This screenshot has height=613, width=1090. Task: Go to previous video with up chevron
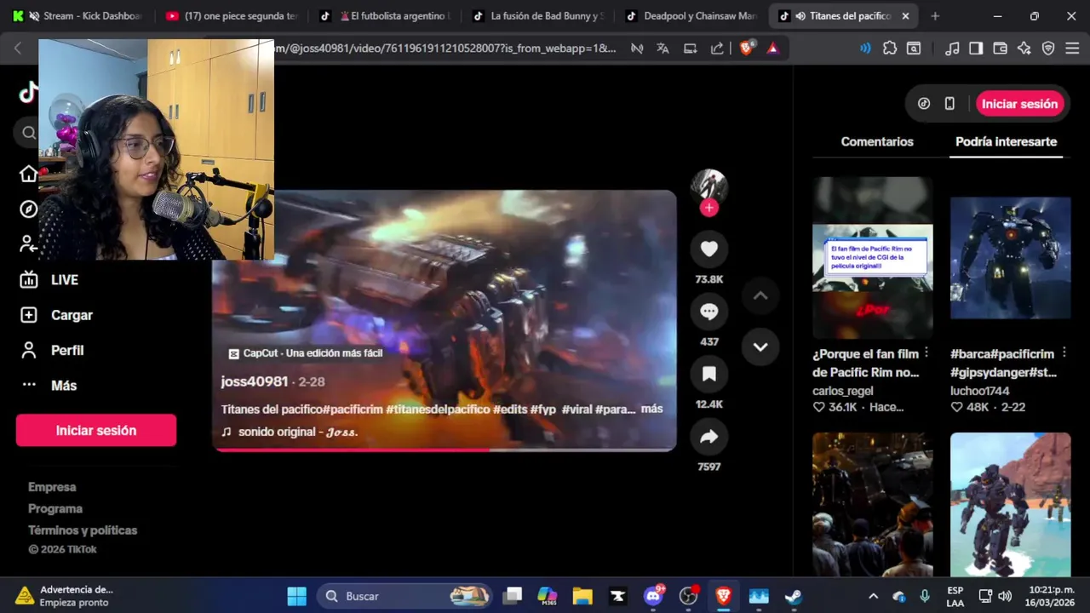(x=760, y=295)
